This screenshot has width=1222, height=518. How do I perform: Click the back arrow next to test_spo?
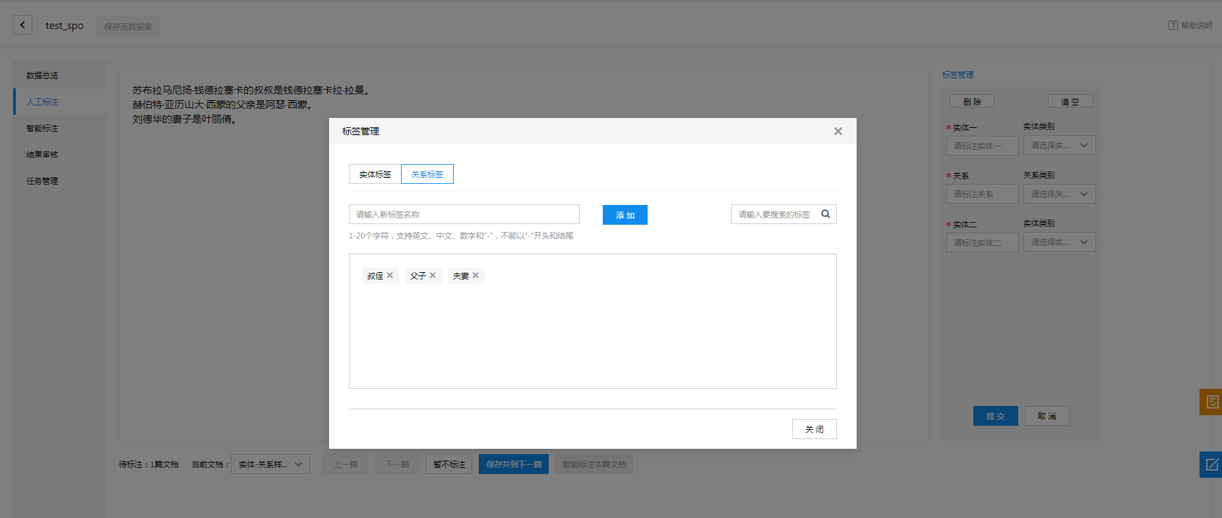[x=22, y=25]
